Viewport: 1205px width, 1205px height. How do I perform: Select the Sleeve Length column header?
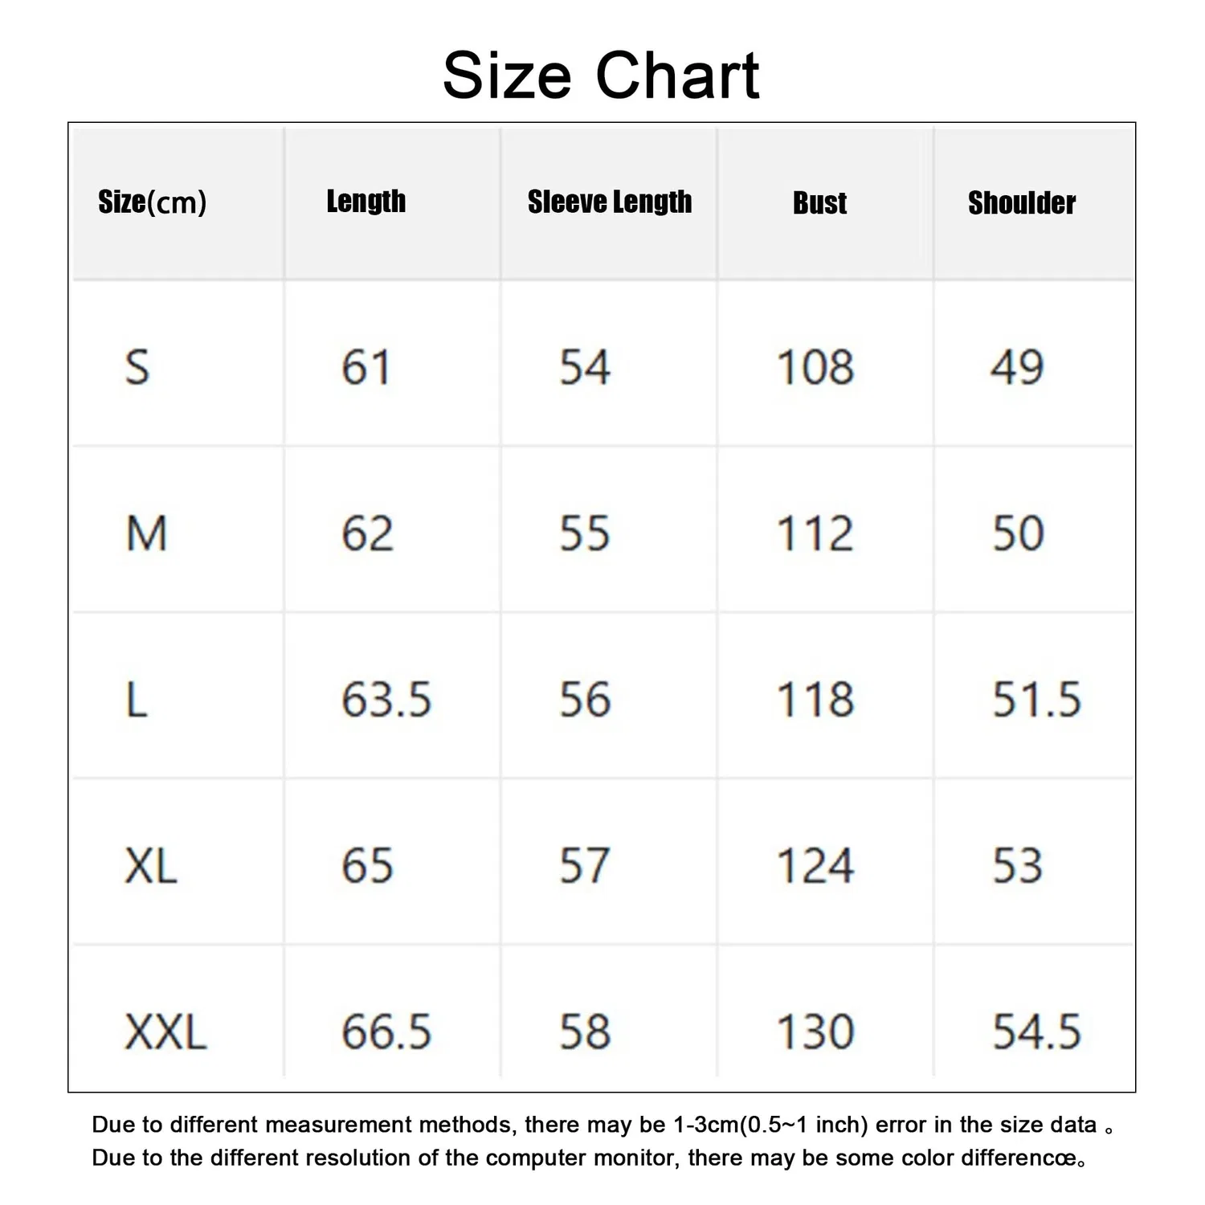(610, 202)
